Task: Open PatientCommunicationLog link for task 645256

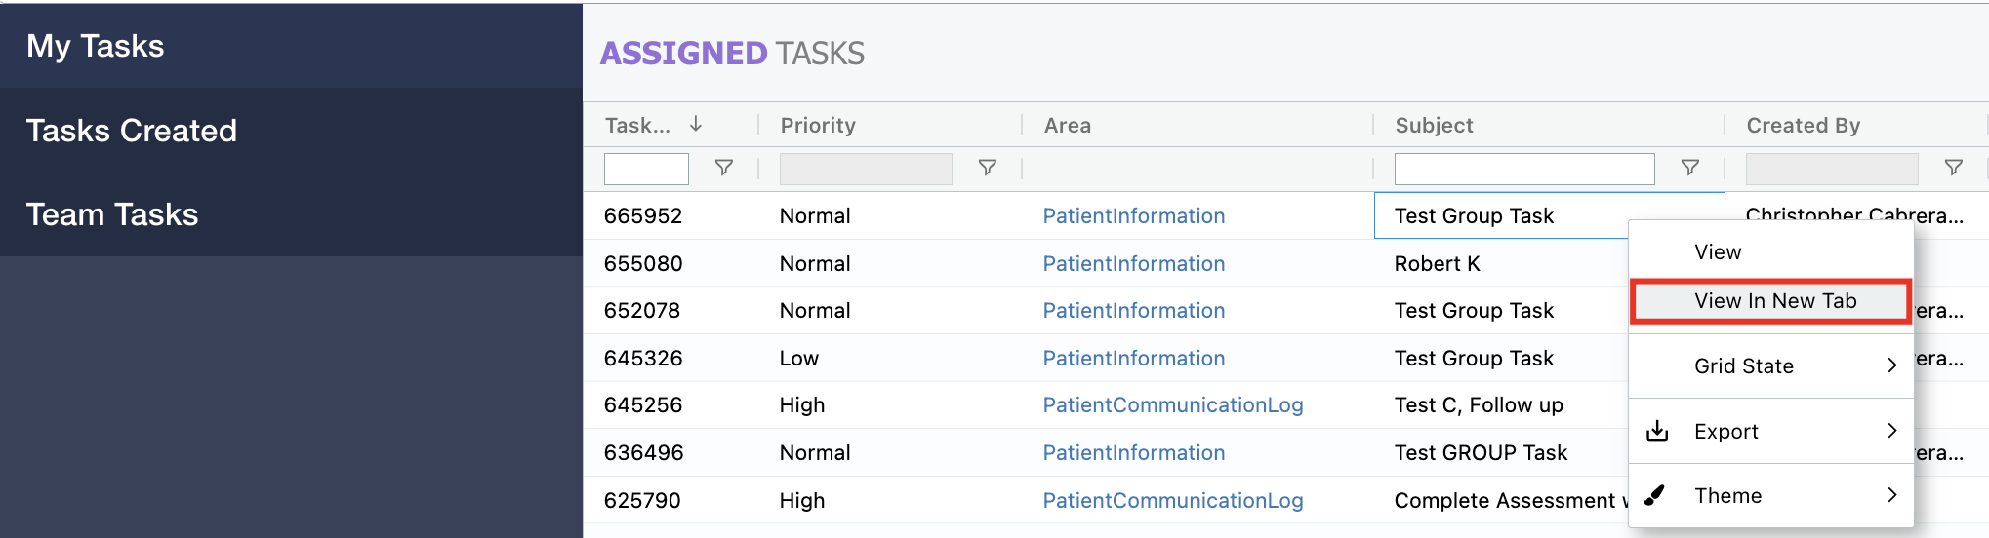Action: pos(1172,405)
